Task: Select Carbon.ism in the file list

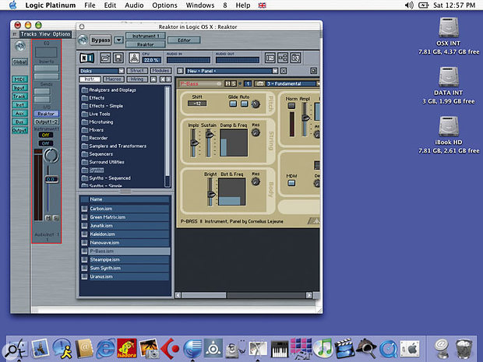Action: (x=125, y=209)
